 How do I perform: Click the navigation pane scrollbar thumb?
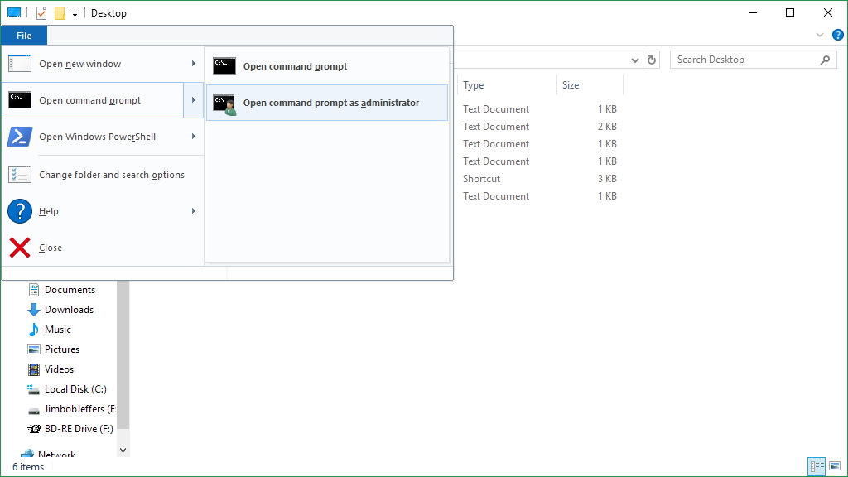[x=123, y=354]
